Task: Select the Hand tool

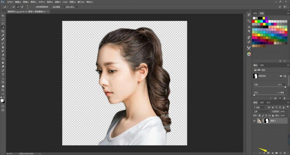Action: click(x=3, y=86)
